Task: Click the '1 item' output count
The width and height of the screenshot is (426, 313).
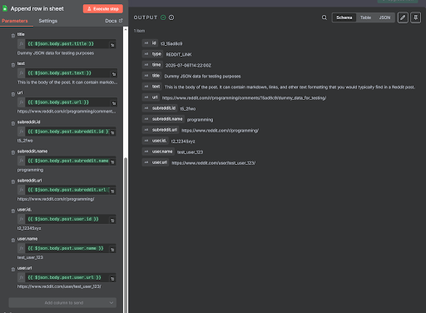Action: point(139,31)
